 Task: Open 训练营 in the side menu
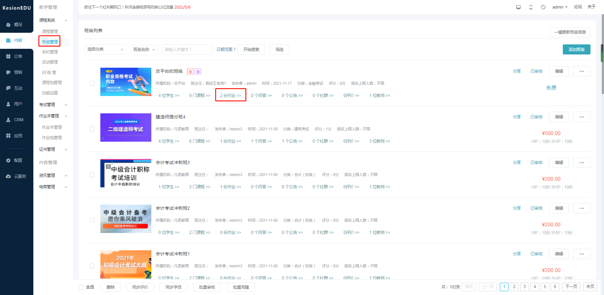[x=49, y=72]
